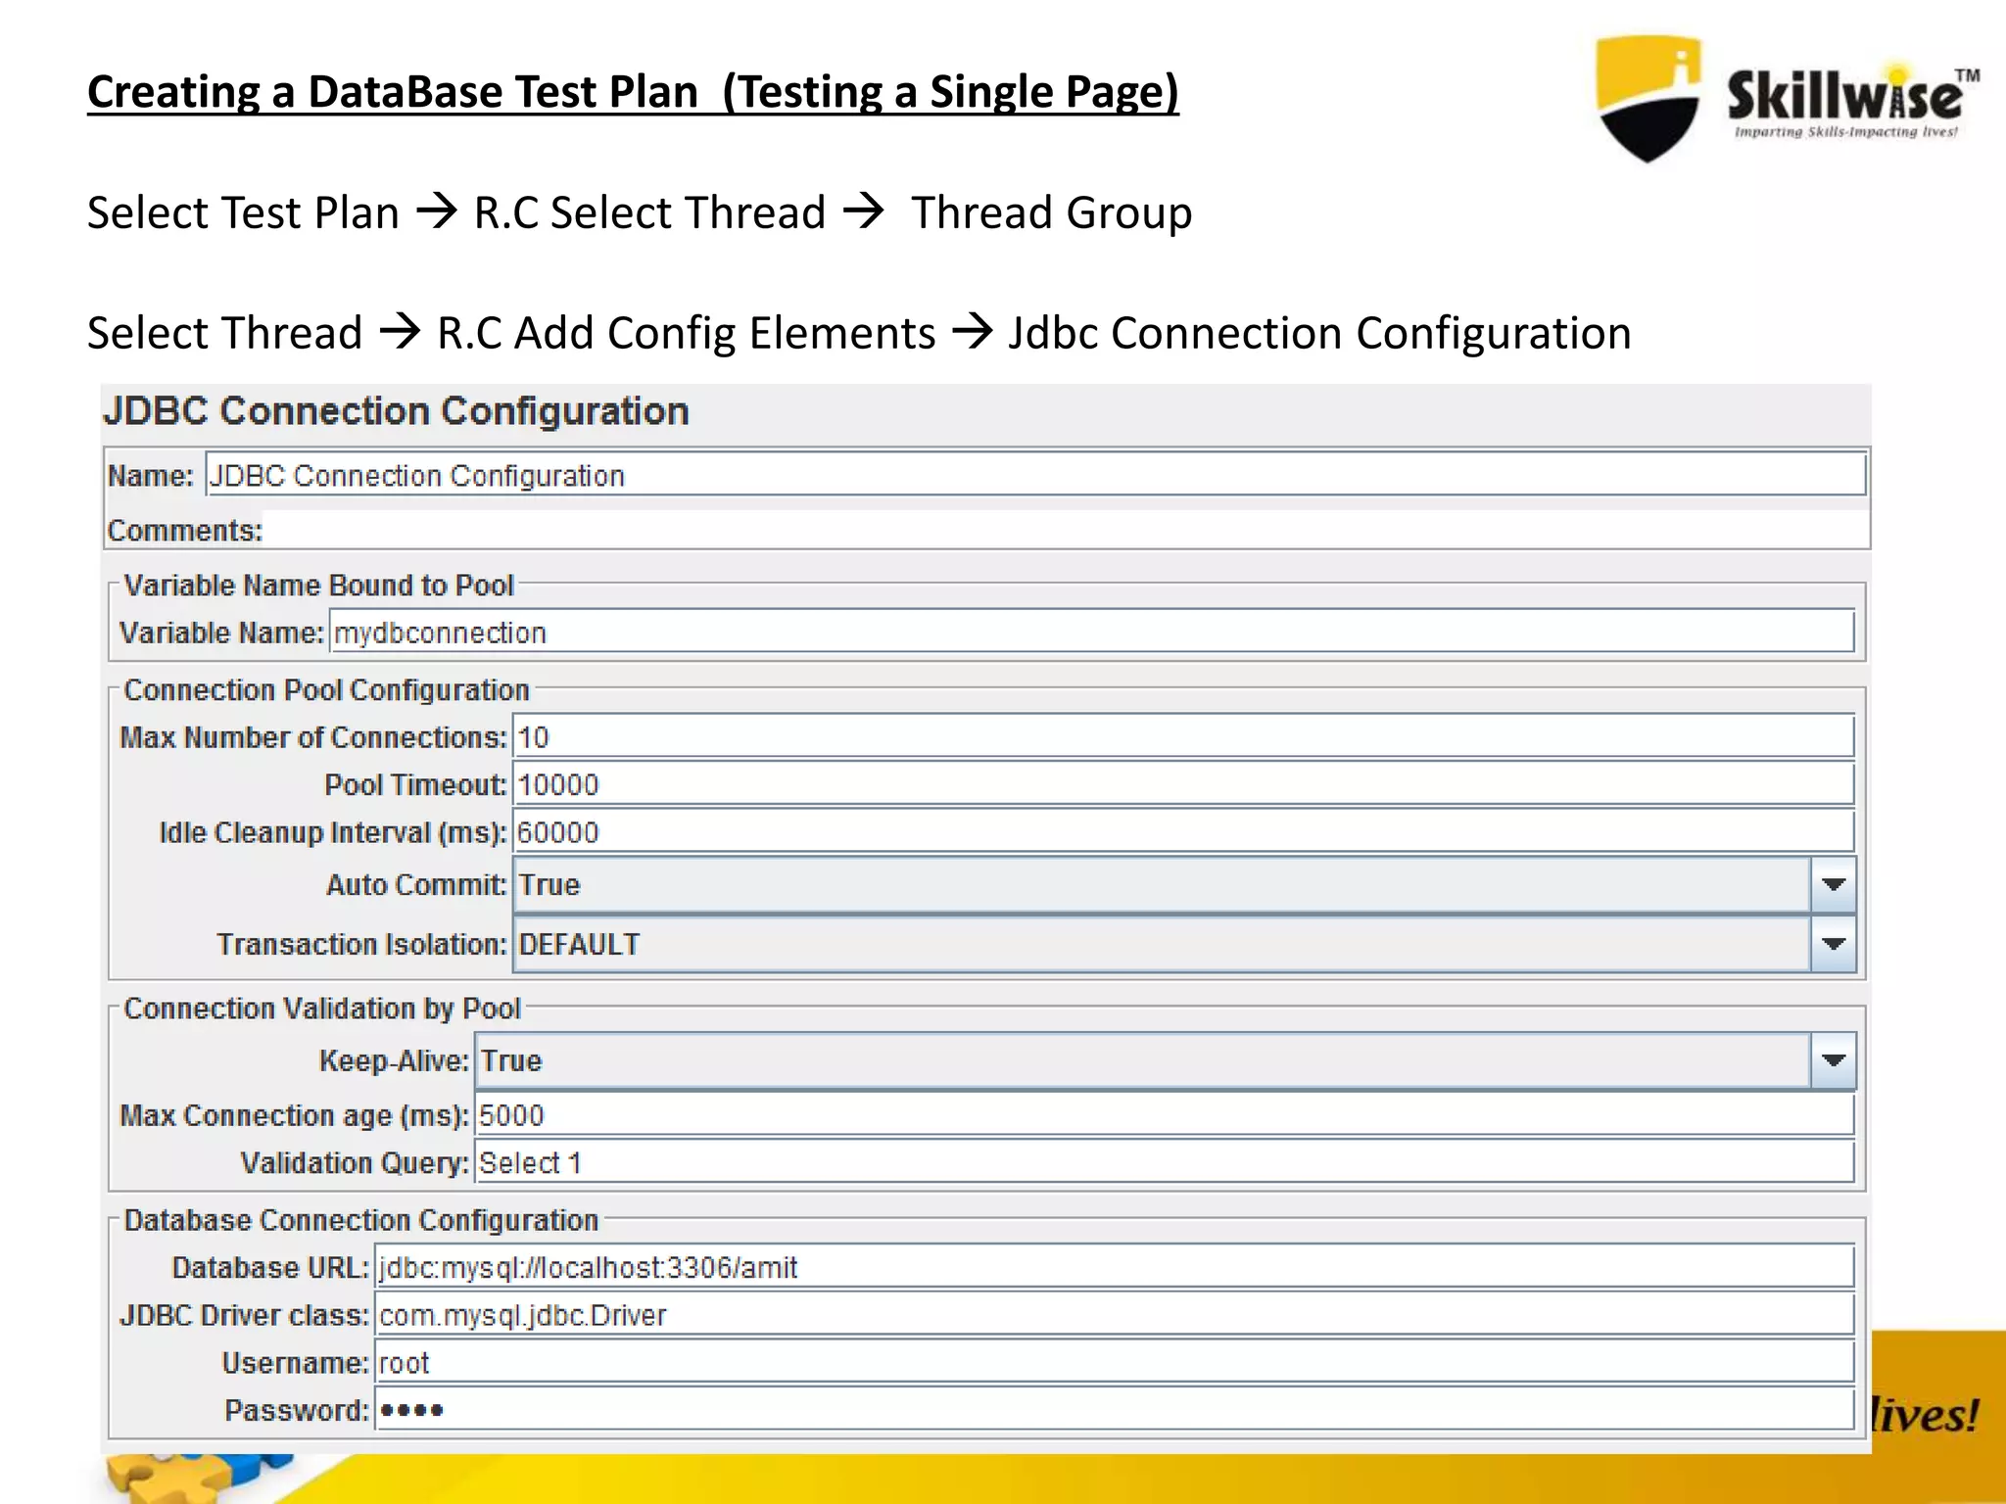Viewport: 2006px width, 1504px height.
Task: Click the Variable Name field with mydbconnection
Action: click(x=1091, y=633)
